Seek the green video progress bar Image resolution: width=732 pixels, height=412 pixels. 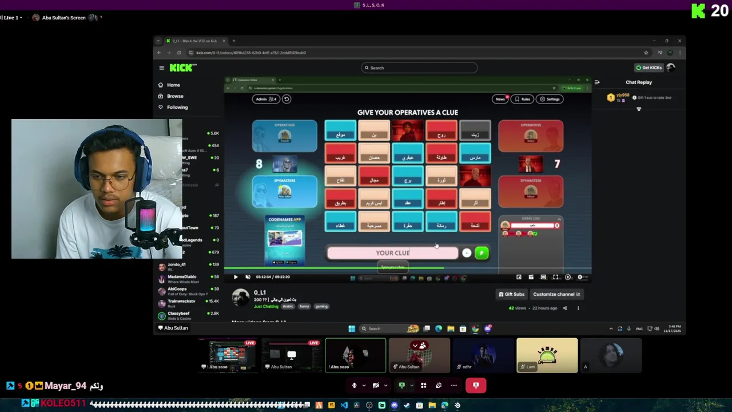point(407,268)
